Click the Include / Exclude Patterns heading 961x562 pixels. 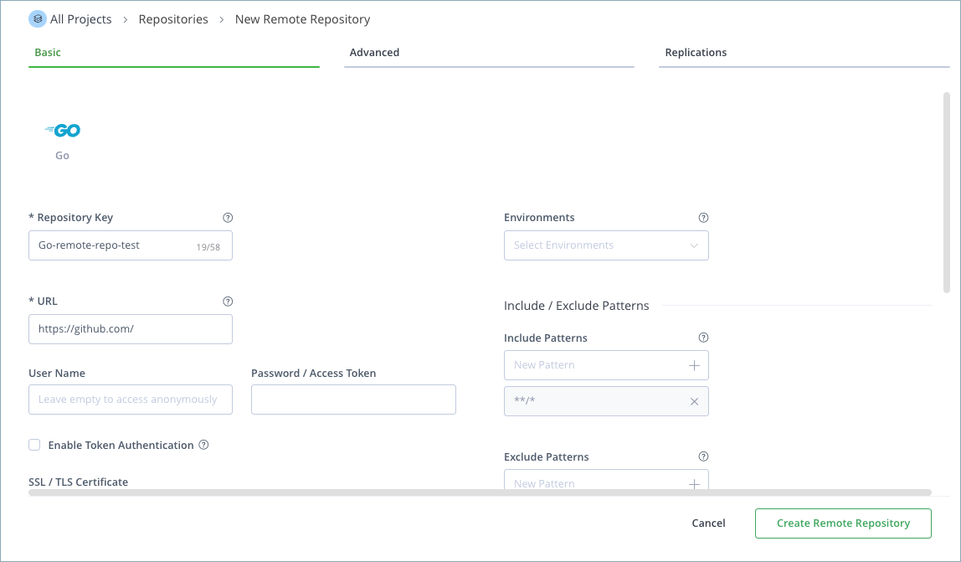click(x=576, y=306)
